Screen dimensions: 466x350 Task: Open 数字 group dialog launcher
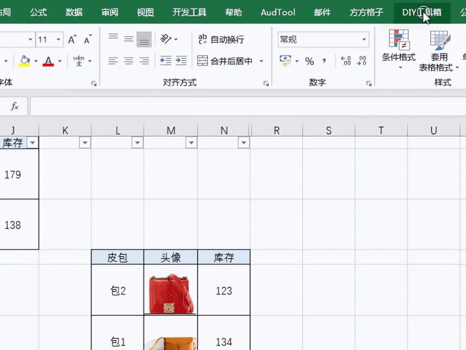pyautogui.click(x=369, y=83)
